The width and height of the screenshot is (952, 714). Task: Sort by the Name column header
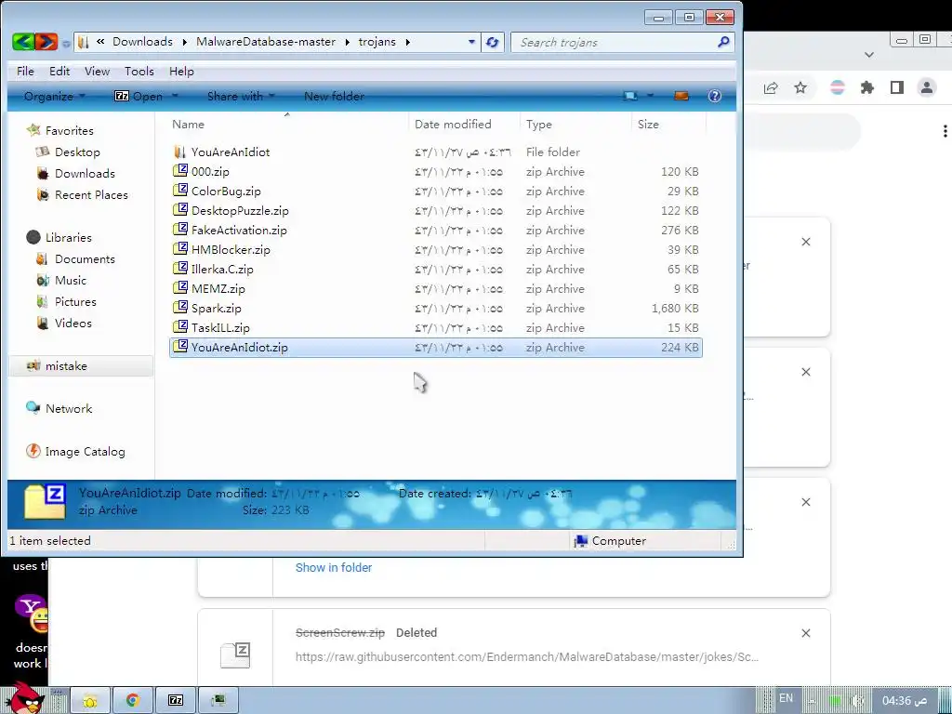188,124
